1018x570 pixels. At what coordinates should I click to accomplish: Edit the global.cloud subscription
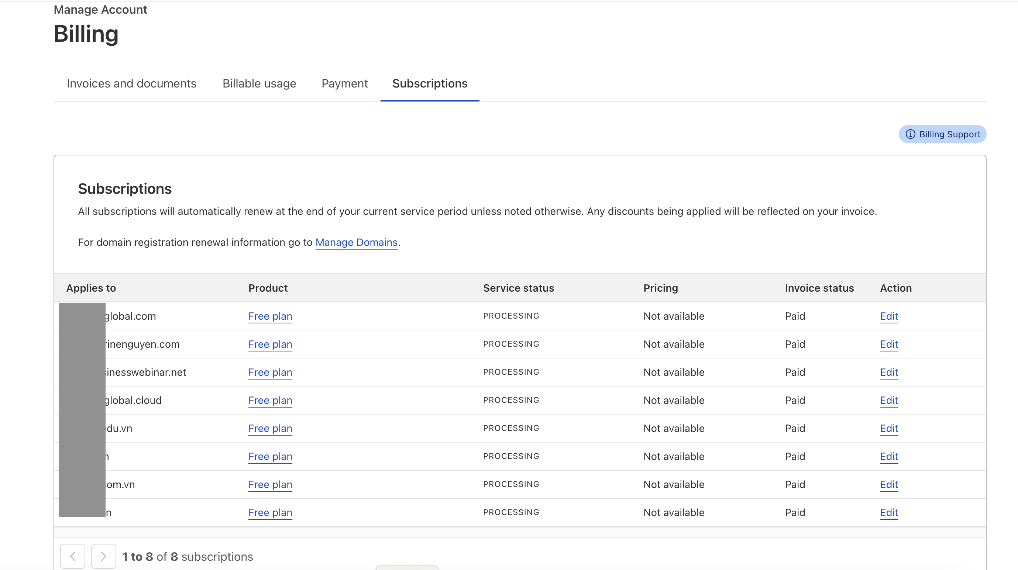889,401
